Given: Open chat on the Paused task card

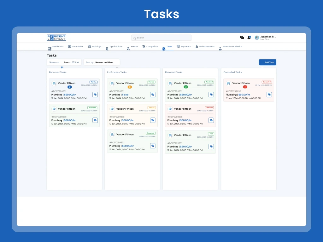Looking at the screenshot, I should click(x=153, y=120).
